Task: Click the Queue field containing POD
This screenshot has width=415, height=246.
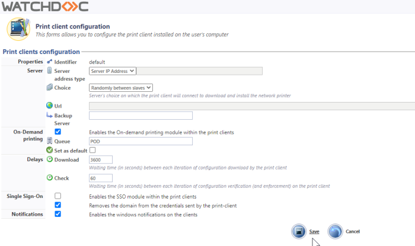Action: coord(141,141)
